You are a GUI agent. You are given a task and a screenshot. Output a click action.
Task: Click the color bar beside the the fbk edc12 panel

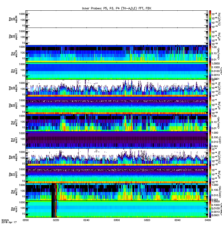click(210, 192)
